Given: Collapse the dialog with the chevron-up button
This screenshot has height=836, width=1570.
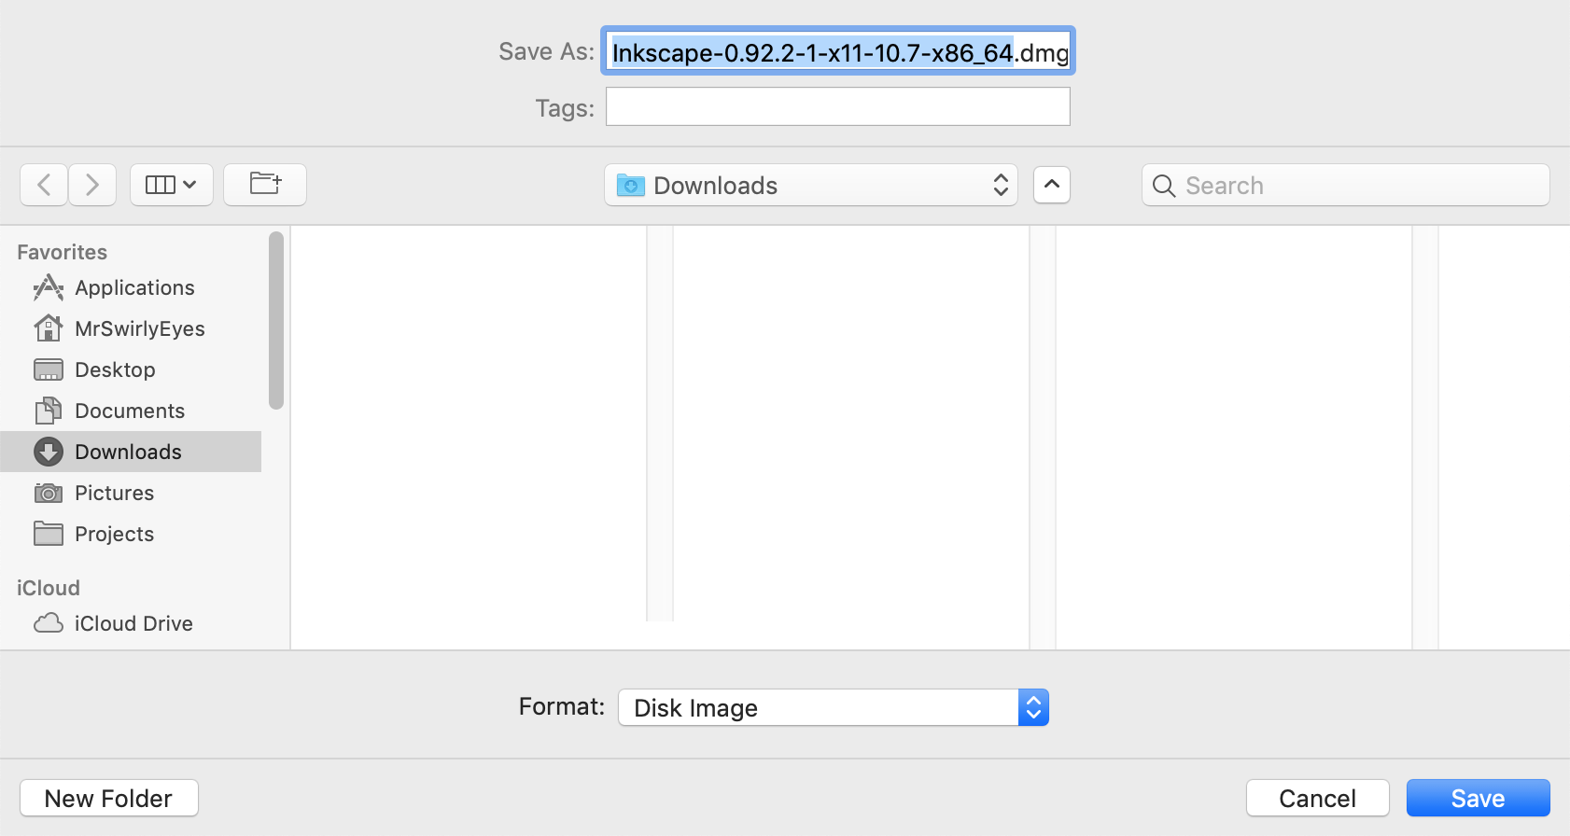Looking at the screenshot, I should click(x=1052, y=185).
